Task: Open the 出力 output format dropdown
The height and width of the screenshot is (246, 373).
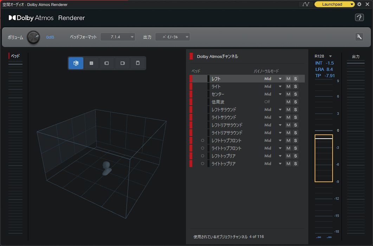Action: tap(172, 37)
